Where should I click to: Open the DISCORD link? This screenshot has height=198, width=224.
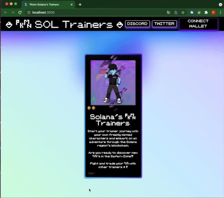(137, 24)
